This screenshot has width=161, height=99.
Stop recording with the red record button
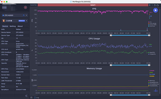pos(25,7)
